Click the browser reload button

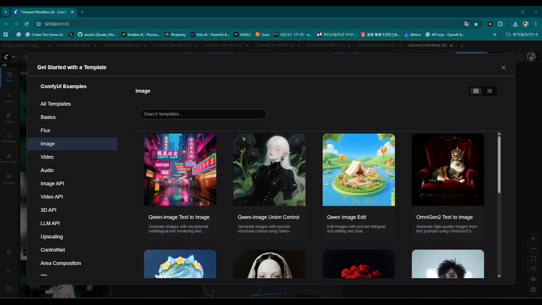tap(27, 24)
